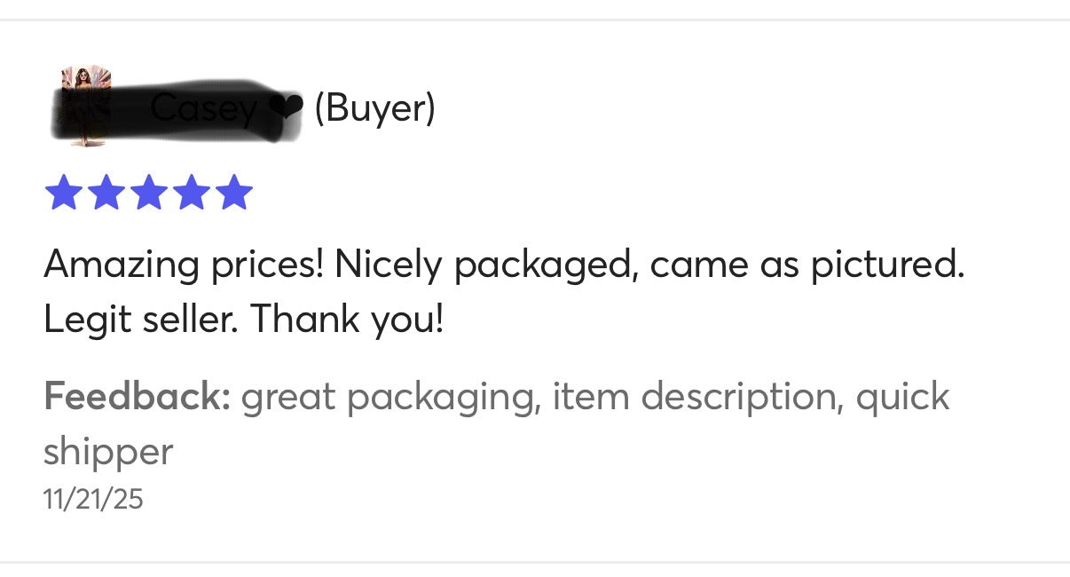This screenshot has height=577, width=1070.
Task: Open Casey's scribbled-out username
Action: (x=204, y=109)
